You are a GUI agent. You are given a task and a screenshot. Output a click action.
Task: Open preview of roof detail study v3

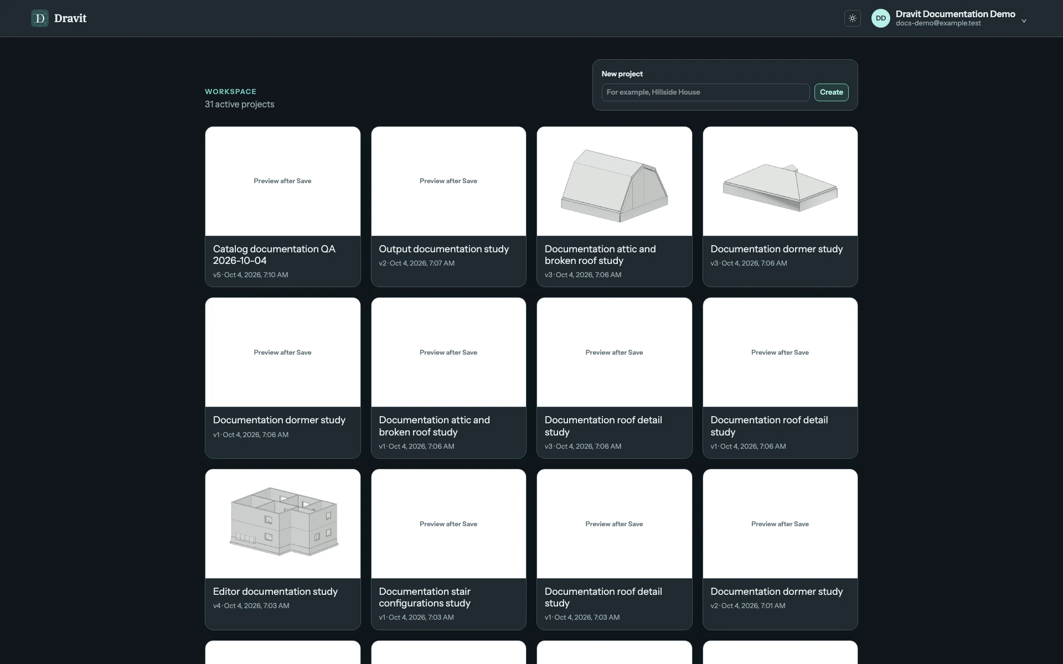tap(615, 352)
